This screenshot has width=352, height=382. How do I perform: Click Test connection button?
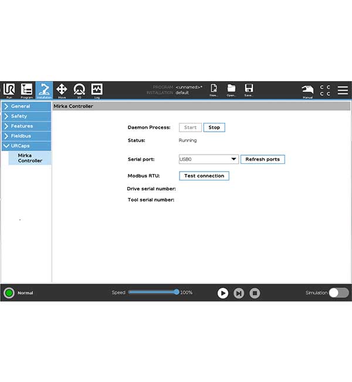tap(204, 176)
